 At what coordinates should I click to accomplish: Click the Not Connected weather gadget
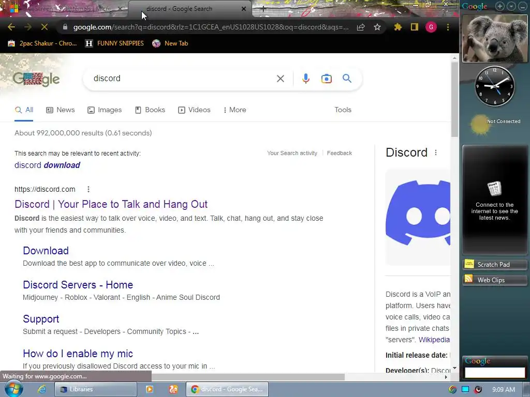[x=495, y=124]
